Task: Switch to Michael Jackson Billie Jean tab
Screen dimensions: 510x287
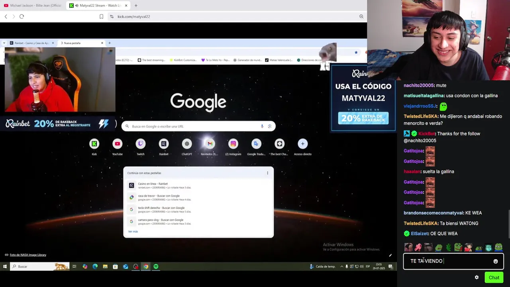Action: 33,6
